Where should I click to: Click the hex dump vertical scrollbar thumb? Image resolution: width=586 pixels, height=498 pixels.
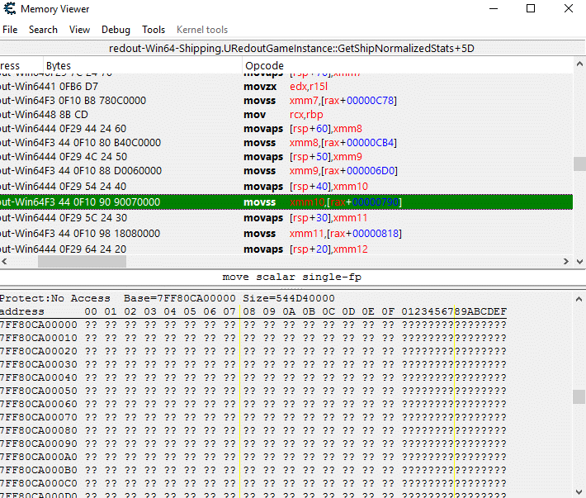[579, 396]
